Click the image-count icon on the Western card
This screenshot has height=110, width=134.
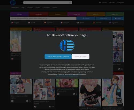click(119, 69)
